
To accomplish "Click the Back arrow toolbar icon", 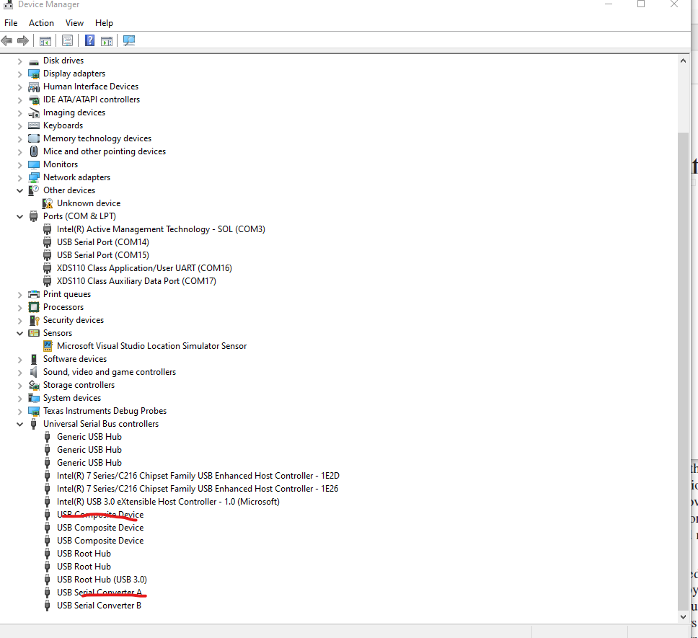I will (x=6, y=41).
